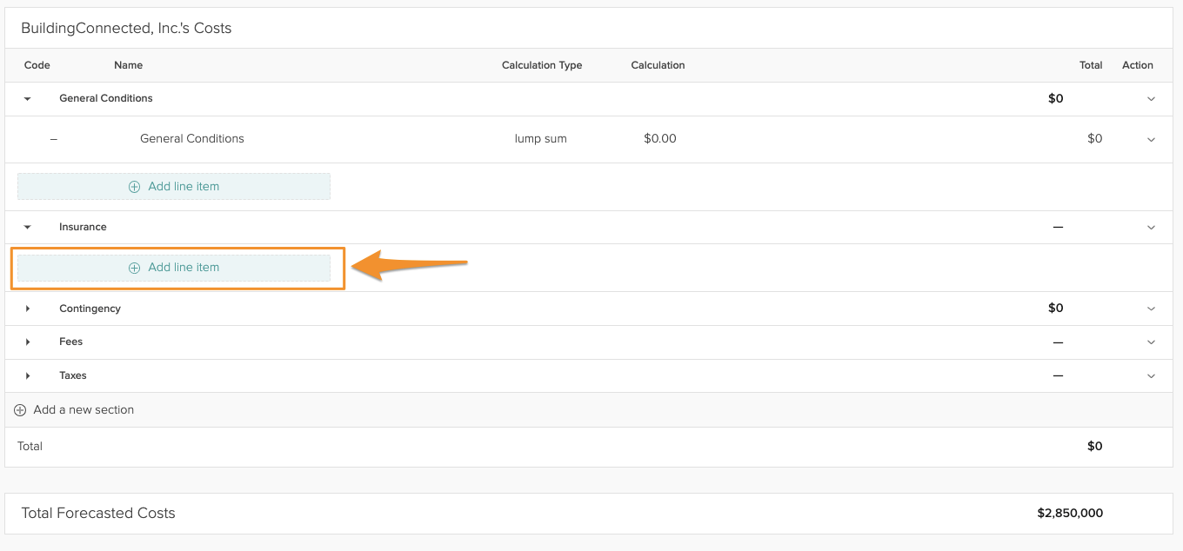
Task: Open action chevron in the Fees row
Action: (x=1151, y=342)
